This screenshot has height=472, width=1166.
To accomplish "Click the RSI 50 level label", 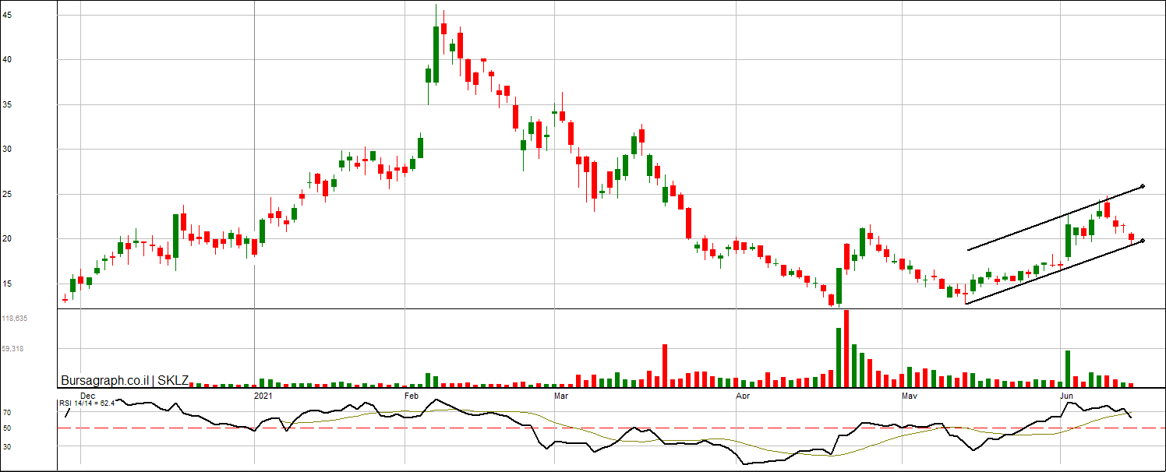I will 6,428.
